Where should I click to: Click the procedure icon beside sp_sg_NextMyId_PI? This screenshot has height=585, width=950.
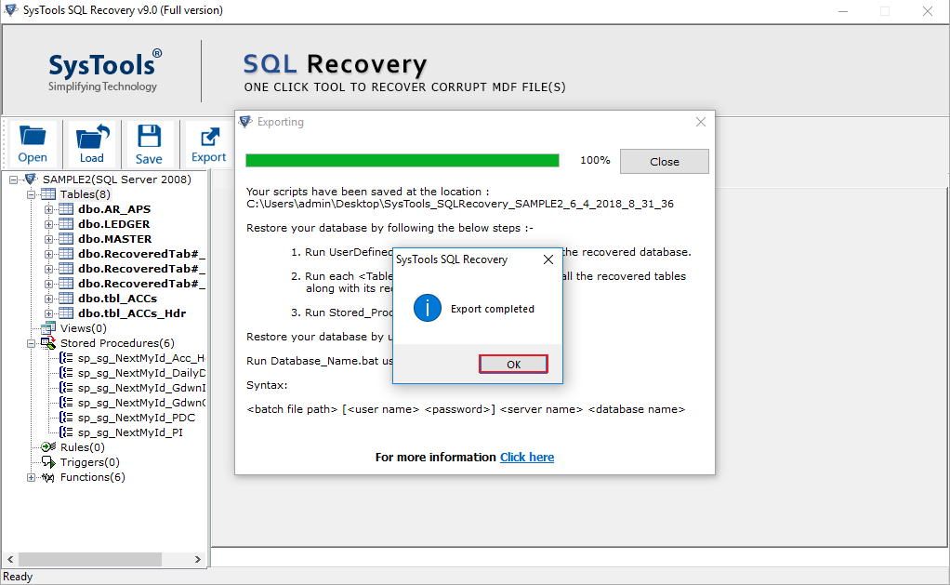click(66, 432)
